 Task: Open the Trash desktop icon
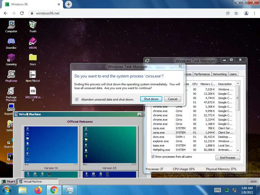click(x=33, y=26)
